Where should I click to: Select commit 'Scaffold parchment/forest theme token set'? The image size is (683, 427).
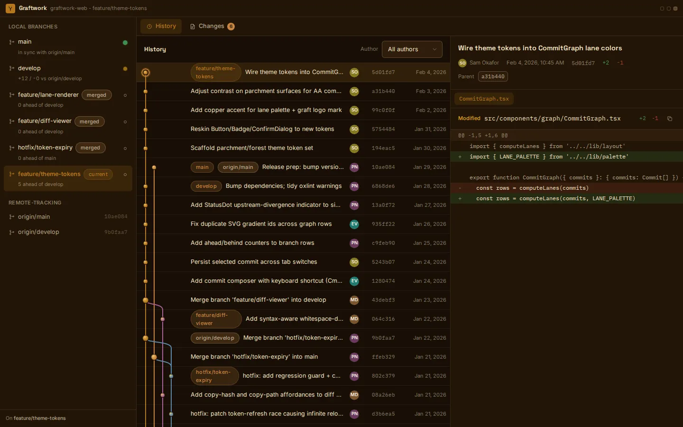tap(293, 148)
